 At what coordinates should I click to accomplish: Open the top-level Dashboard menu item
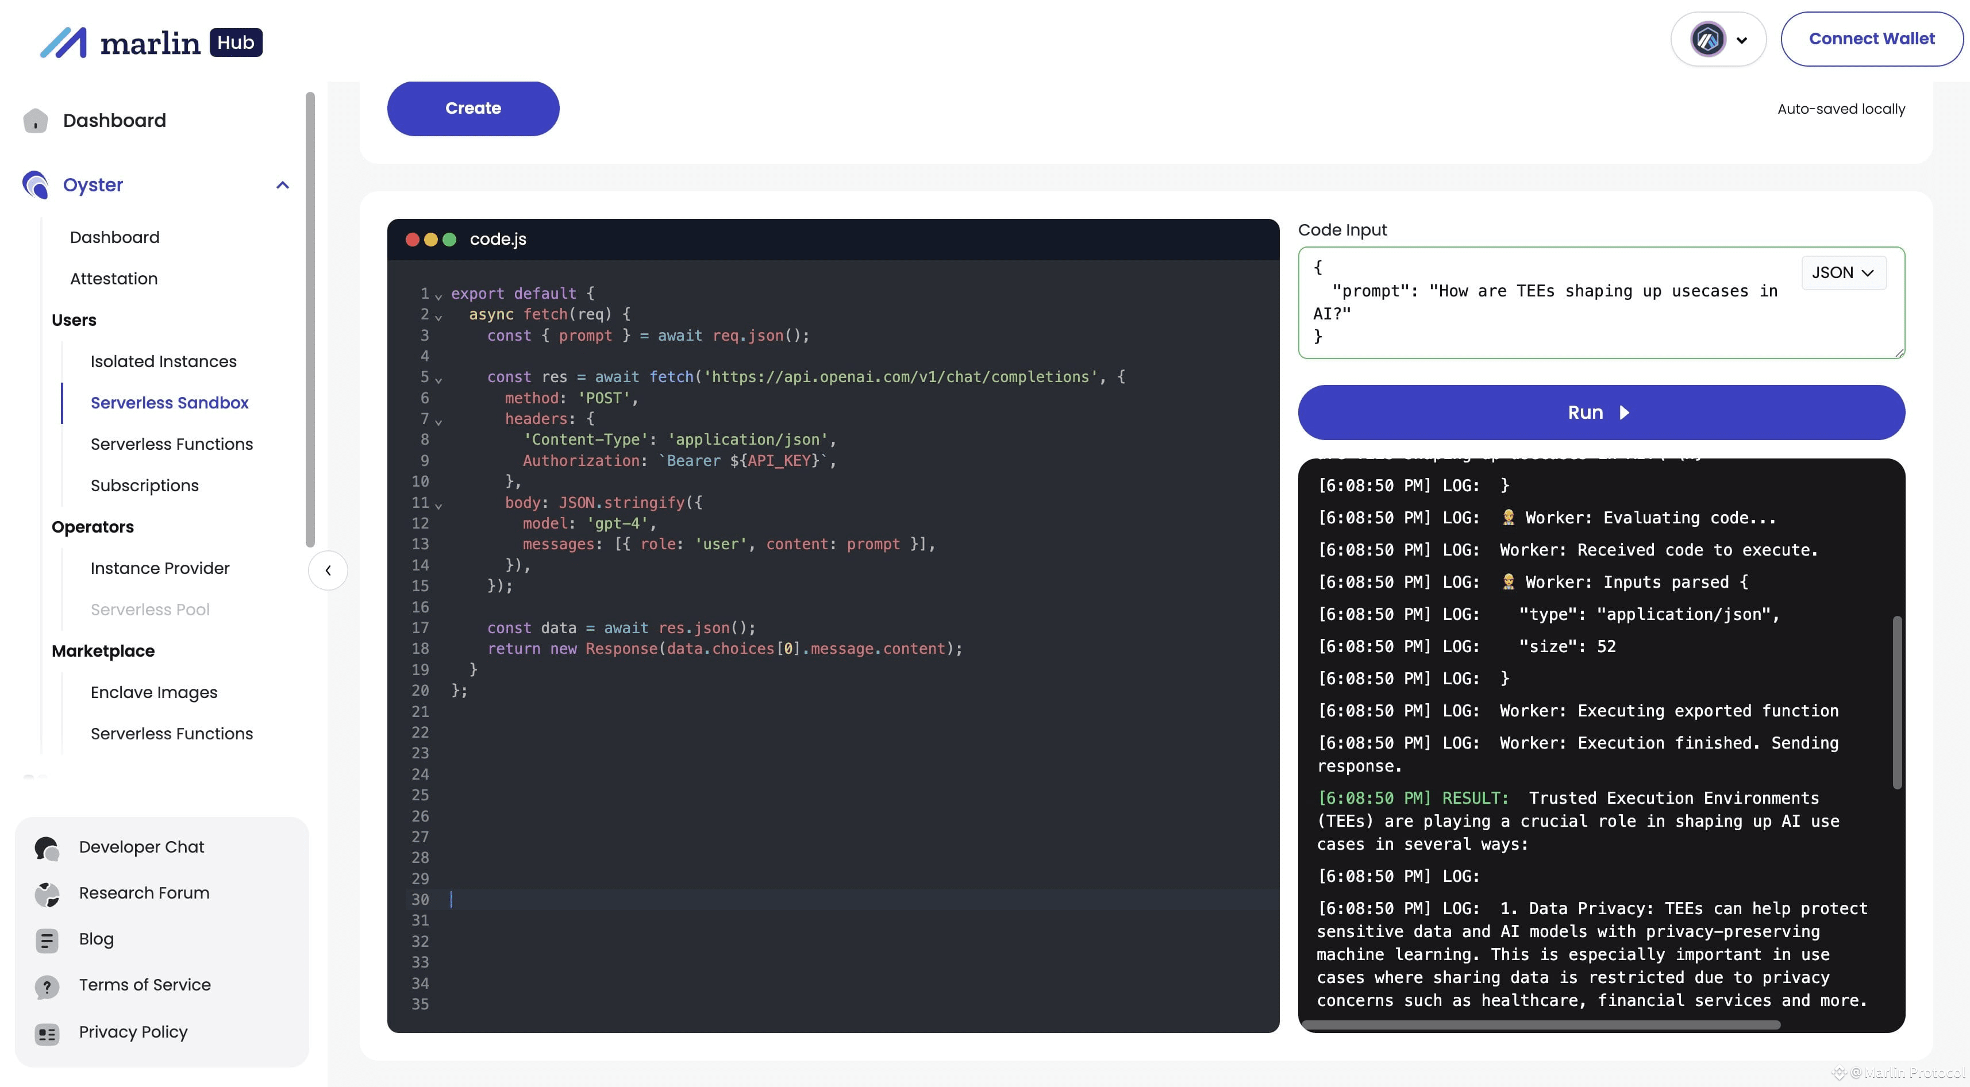pos(114,121)
